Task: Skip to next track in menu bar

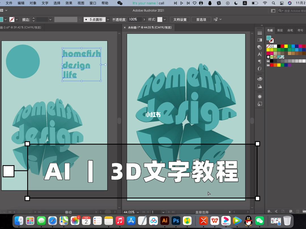Action: (x=188, y=3)
